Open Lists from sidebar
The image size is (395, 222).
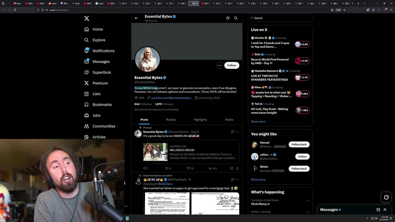click(92, 94)
